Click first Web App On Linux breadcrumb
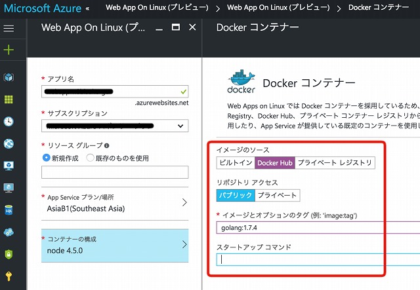The image size is (420, 290). [157, 7]
